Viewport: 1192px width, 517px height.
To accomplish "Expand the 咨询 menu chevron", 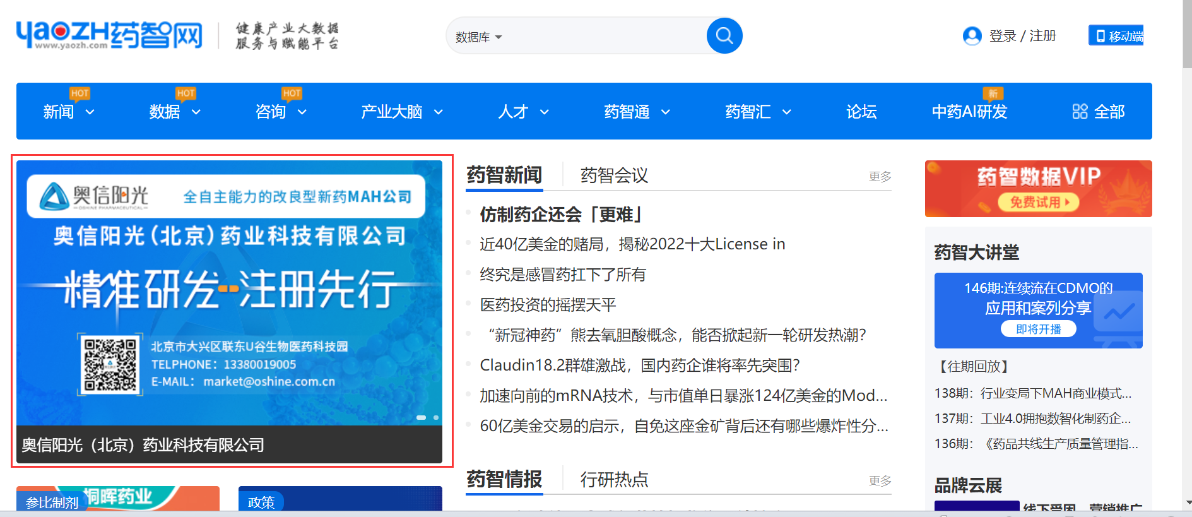I will (x=302, y=112).
